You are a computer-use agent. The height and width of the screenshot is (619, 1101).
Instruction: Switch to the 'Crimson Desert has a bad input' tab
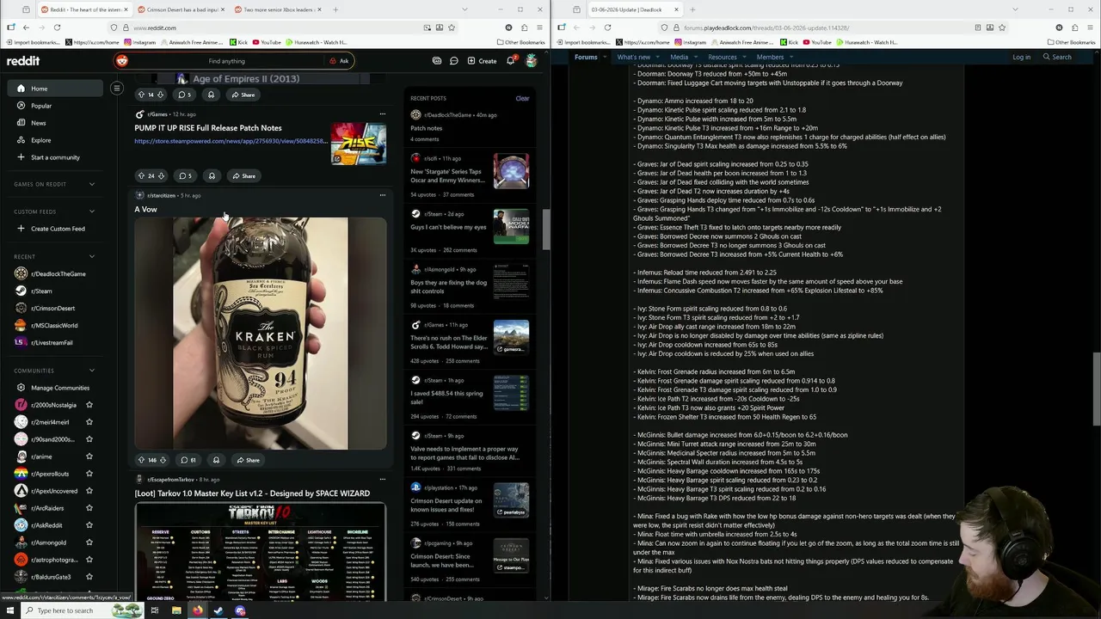tap(182, 9)
